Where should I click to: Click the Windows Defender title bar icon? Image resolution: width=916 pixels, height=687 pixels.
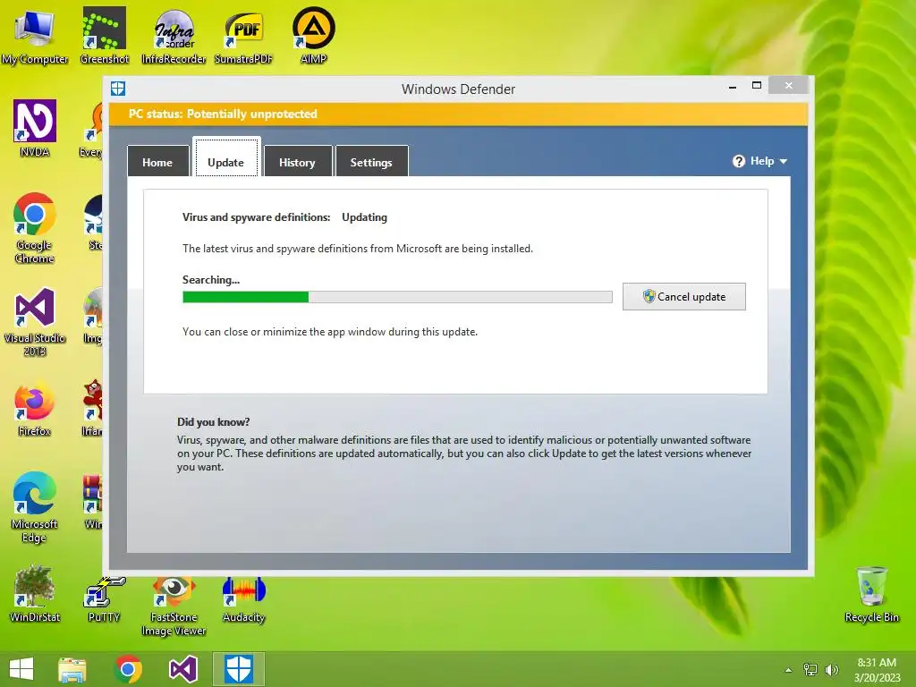click(x=118, y=89)
